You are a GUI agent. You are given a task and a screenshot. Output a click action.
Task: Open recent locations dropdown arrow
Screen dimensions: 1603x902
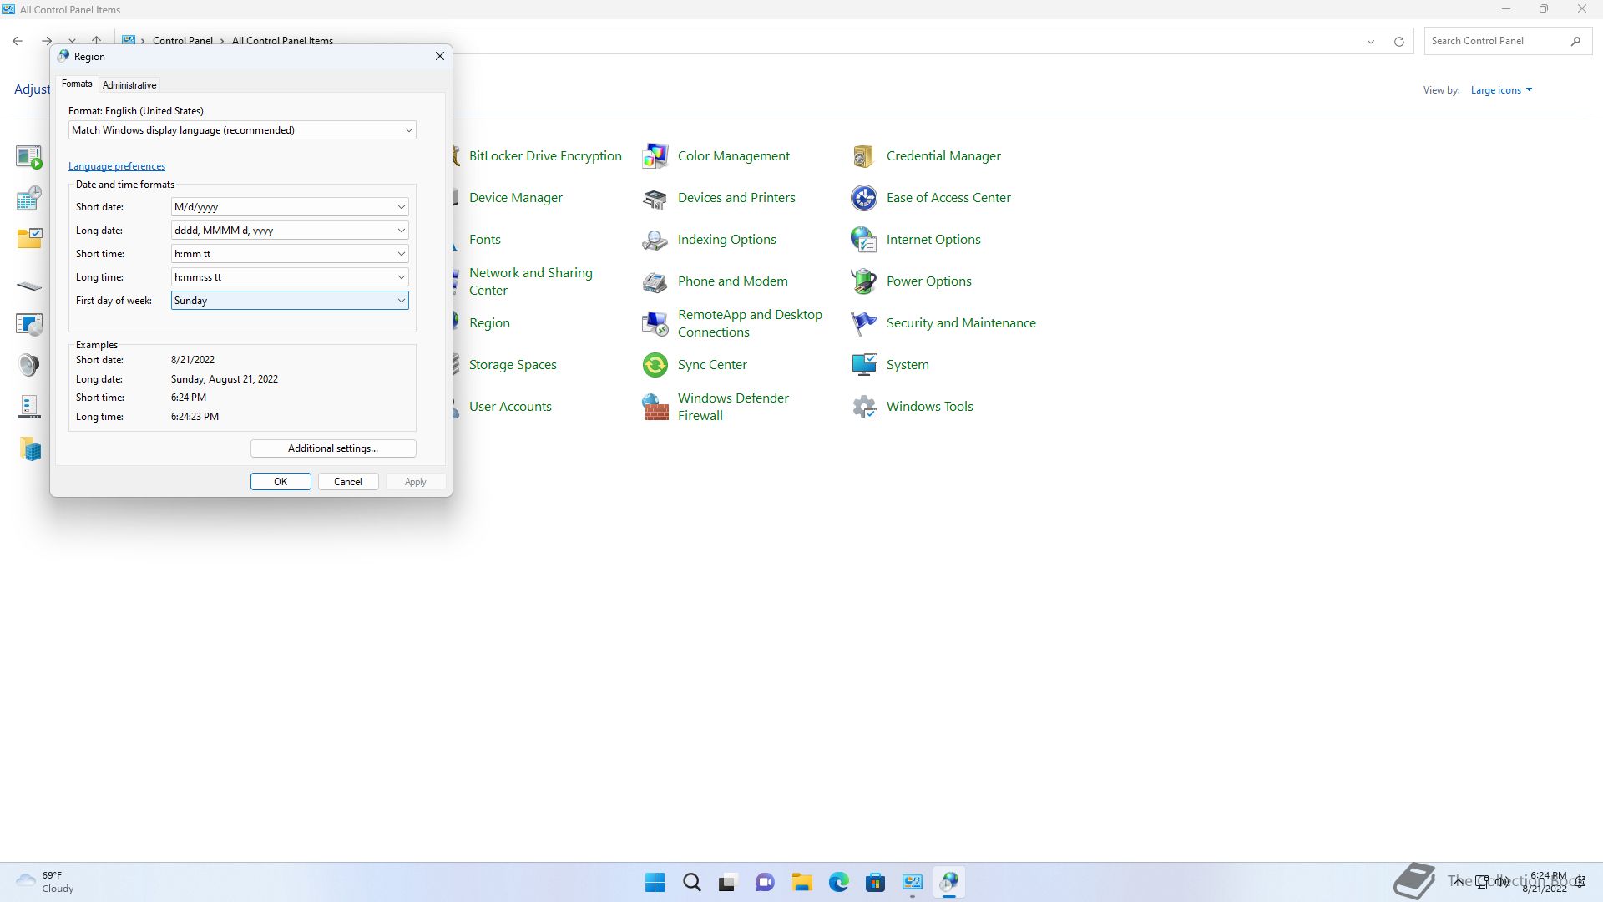coord(73,41)
